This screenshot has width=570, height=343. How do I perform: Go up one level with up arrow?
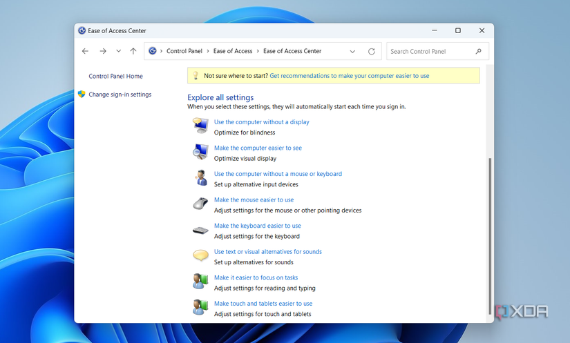click(133, 51)
